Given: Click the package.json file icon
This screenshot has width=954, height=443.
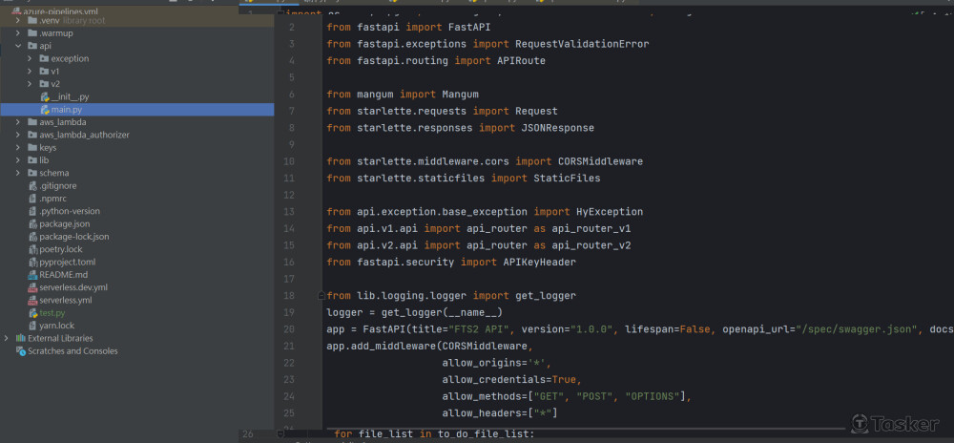Looking at the screenshot, I should point(32,223).
